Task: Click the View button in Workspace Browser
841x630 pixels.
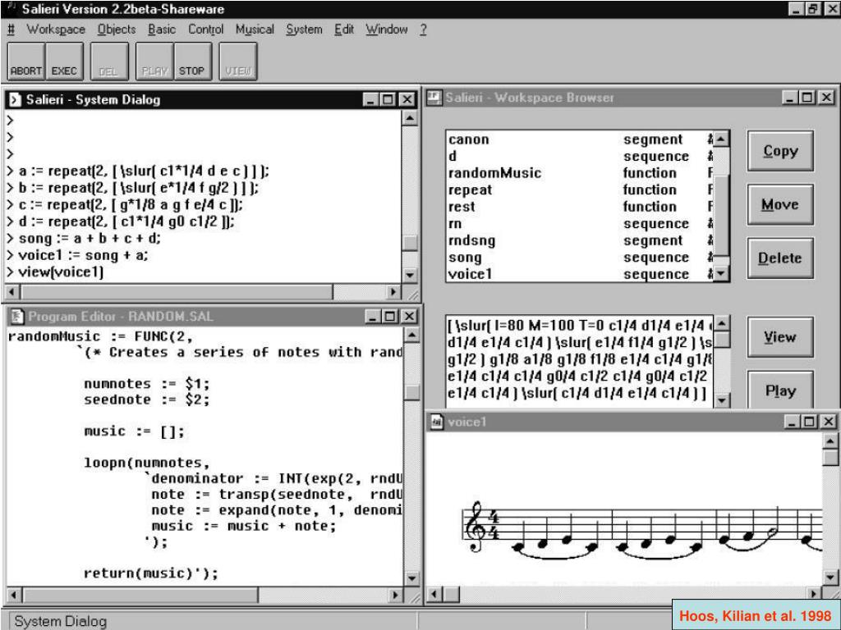Action: click(x=780, y=337)
